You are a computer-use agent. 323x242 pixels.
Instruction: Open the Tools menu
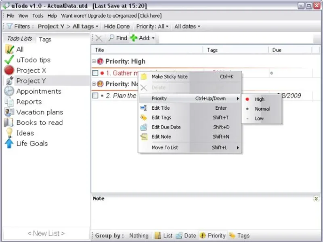[x=38, y=16]
